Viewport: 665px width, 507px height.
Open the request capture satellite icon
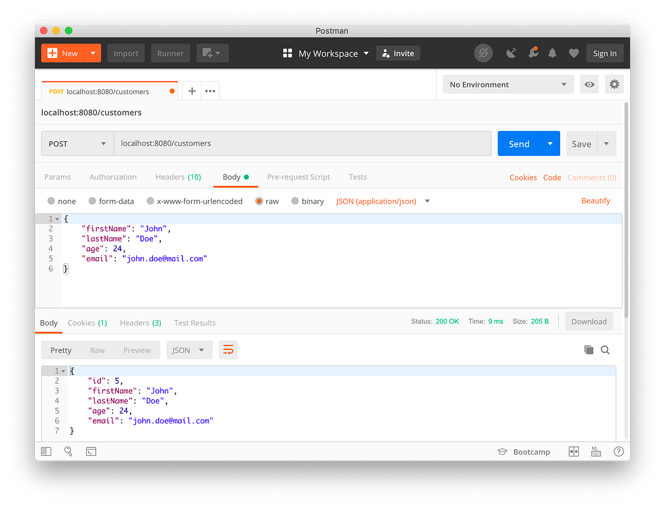tap(511, 53)
